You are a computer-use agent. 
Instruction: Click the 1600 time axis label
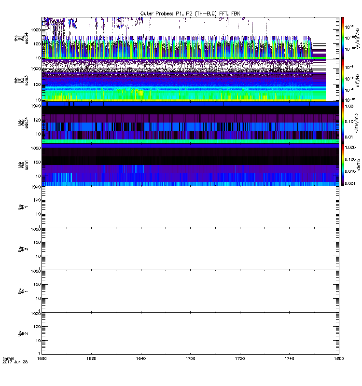coord(42,358)
